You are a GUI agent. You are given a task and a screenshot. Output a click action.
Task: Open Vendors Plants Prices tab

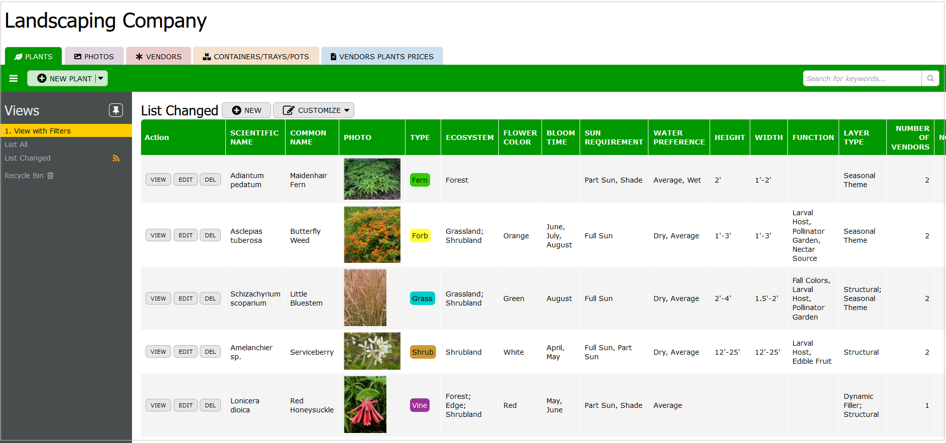[x=382, y=57]
